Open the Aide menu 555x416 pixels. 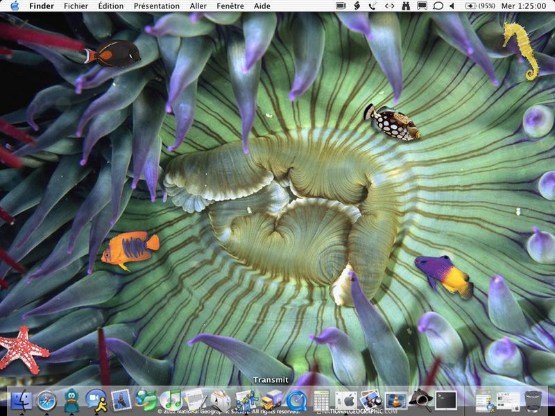(x=262, y=6)
